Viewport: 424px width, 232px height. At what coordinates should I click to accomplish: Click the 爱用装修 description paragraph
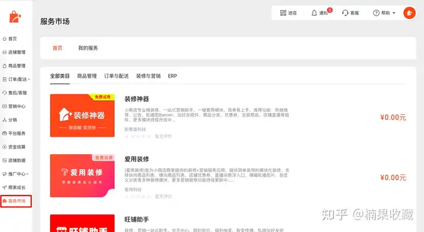point(207,175)
